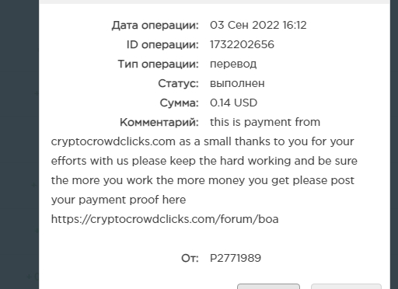Click the dark overlay left of the dialog
This screenshot has width=398, height=289.
(19, 144)
